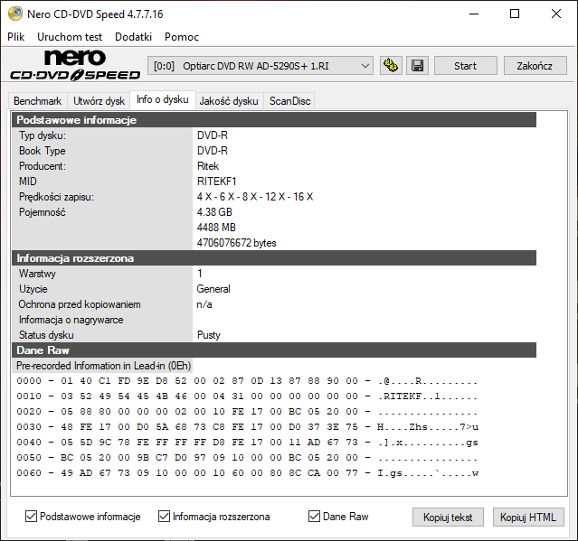Open the Optiarc DVD RW drive dropdown
The width and height of the screenshot is (578, 541).
point(261,66)
